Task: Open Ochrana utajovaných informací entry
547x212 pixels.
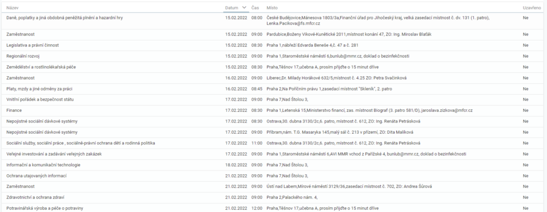Action: [273, 176]
